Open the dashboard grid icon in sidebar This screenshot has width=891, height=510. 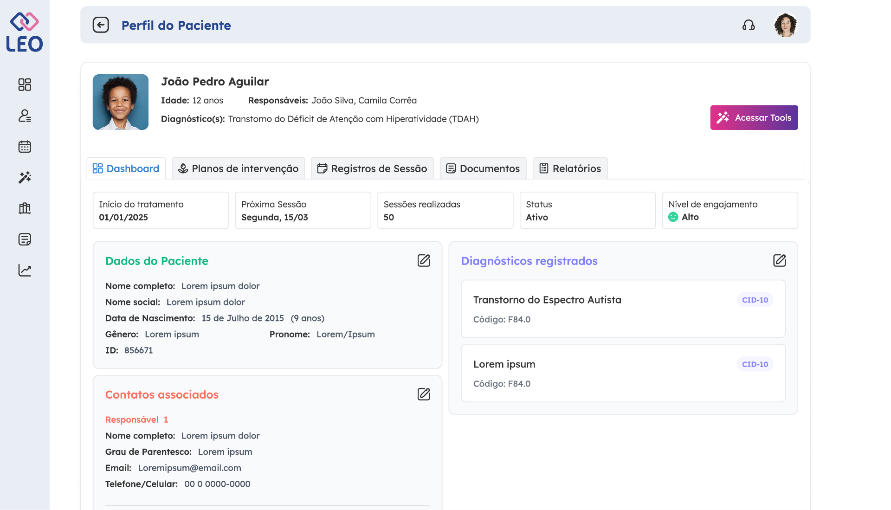(x=25, y=84)
